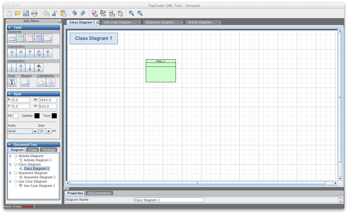This screenshot has height=214, width=348.
Task: Switch to the Documentation tab
Action: 99,193
